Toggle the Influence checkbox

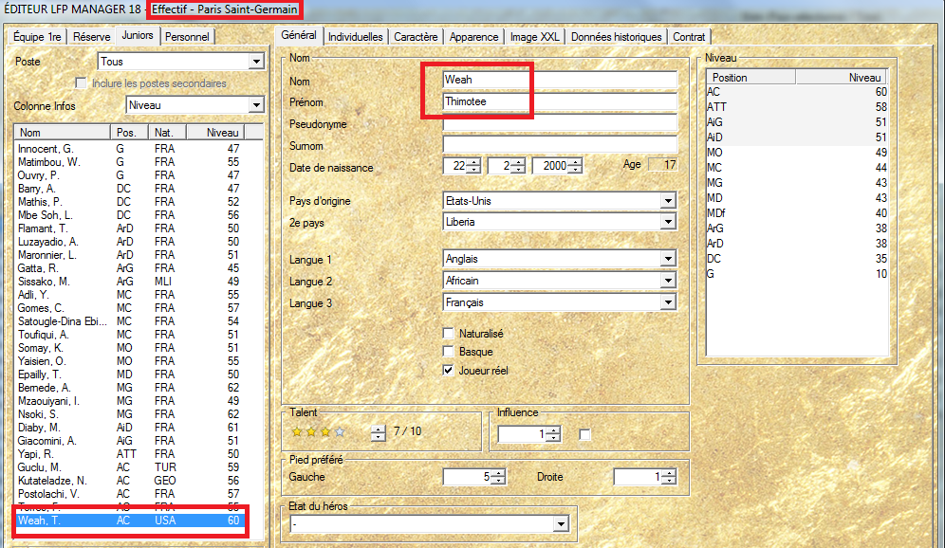584,434
